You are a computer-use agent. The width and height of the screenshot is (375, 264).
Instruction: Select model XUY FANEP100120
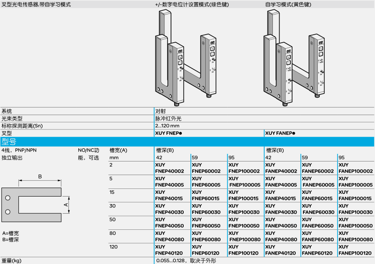coord(355,250)
